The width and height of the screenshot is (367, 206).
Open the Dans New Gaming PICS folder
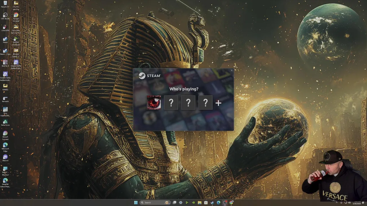click(x=16, y=29)
